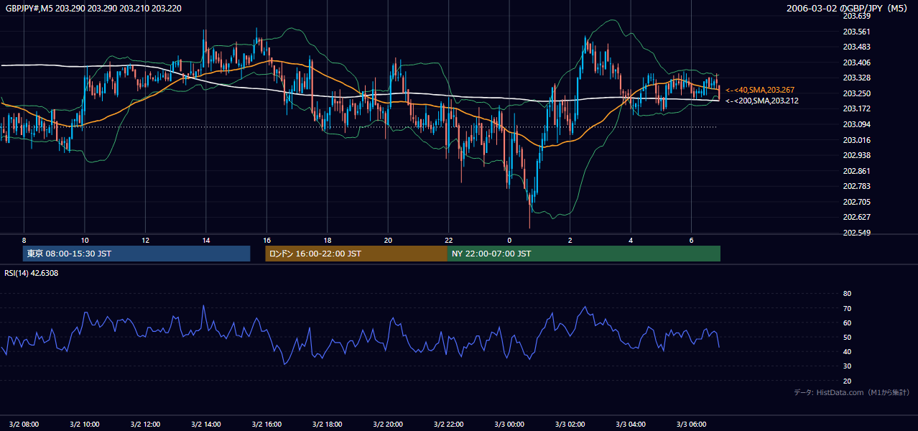
Task: Click the 202.861 price axis label
Action: coord(856,171)
